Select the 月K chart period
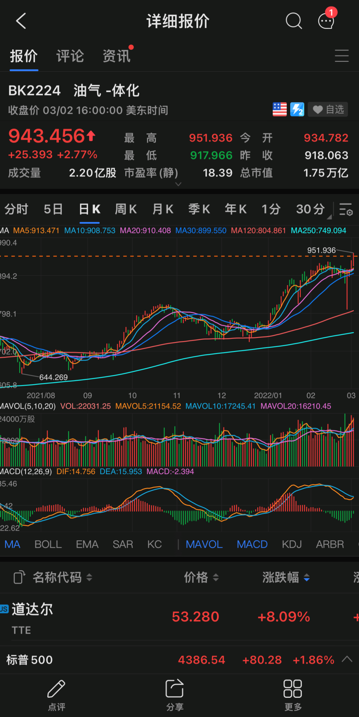Image resolution: width=359 pixels, height=717 pixels. 163,209
